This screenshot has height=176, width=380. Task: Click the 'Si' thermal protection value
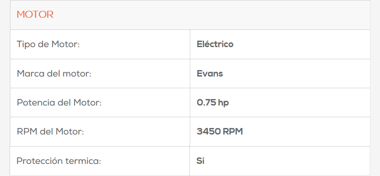point(200,161)
